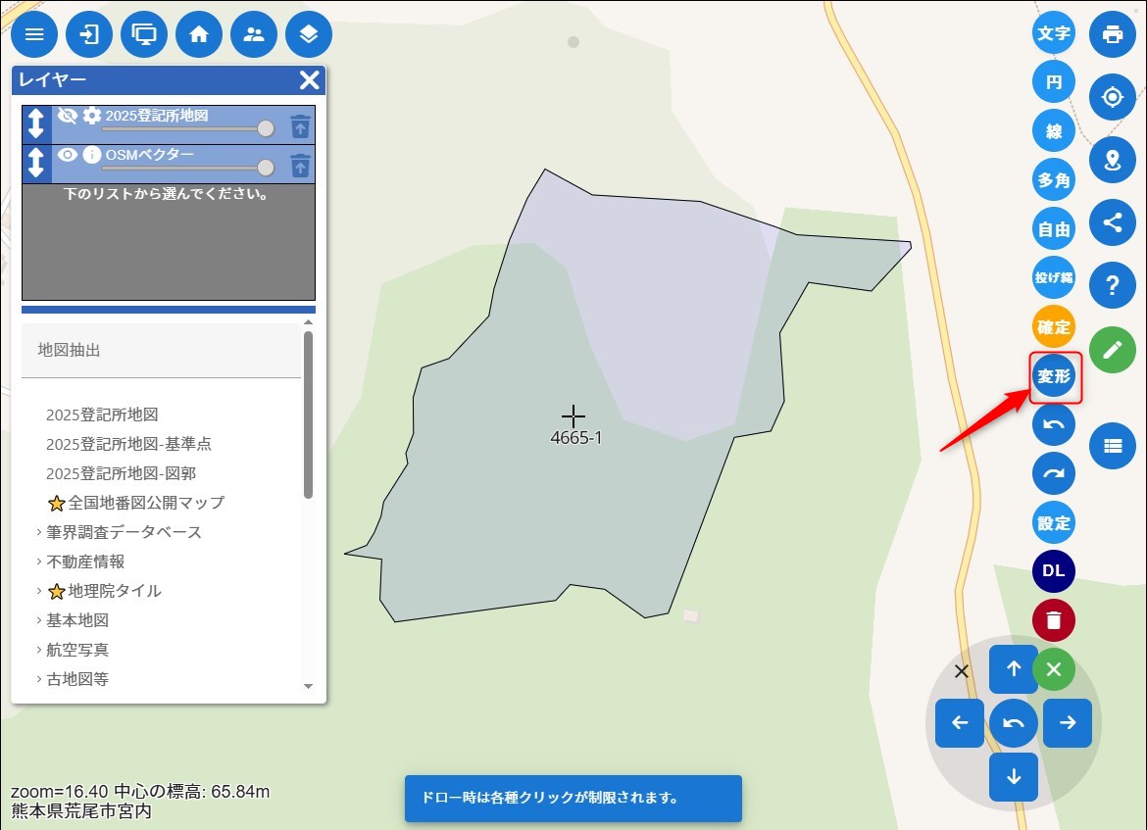Image resolution: width=1147 pixels, height=830 pixels.
Task: Click the layers stack icon
Action: (309, 35)
